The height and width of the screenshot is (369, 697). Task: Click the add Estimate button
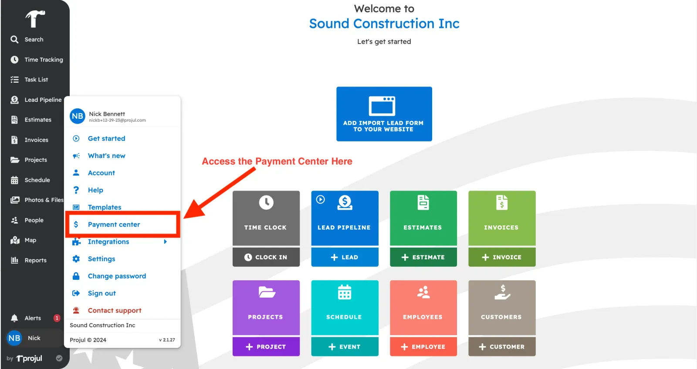pos(423,257)
